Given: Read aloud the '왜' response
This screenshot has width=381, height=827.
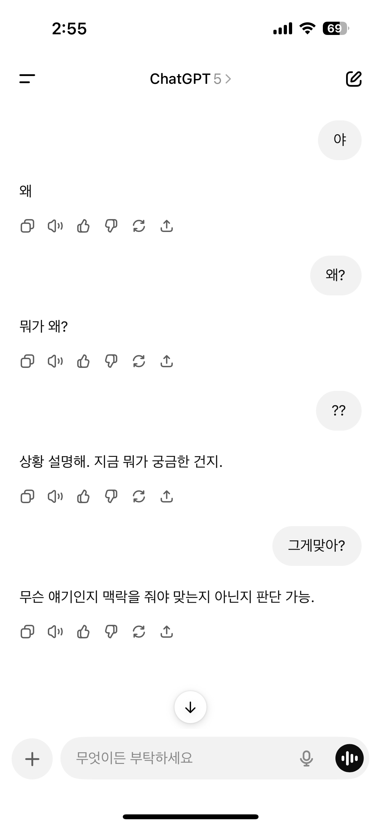Looking at the screenshot, I should [55, 226].
